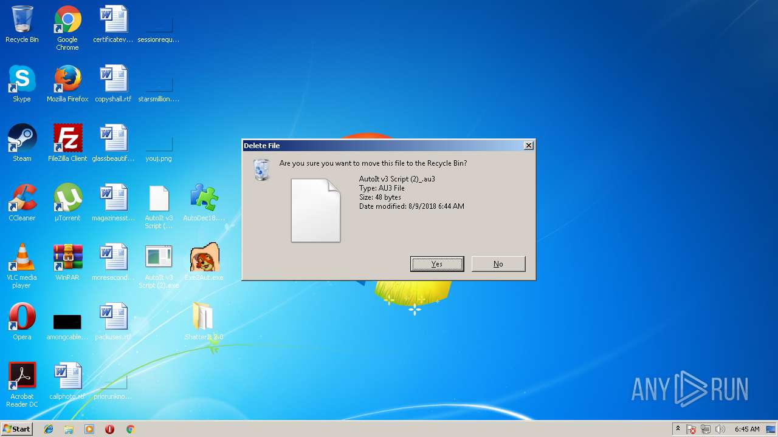Select the Opera desktop shortcut
The width and height of the screenshot is (778, 437).
(22, 322)
